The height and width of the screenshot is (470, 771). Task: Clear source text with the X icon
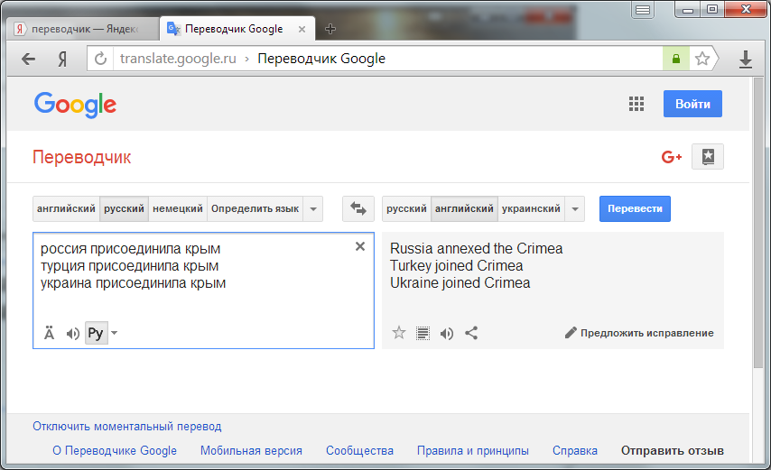pos(360,246)
